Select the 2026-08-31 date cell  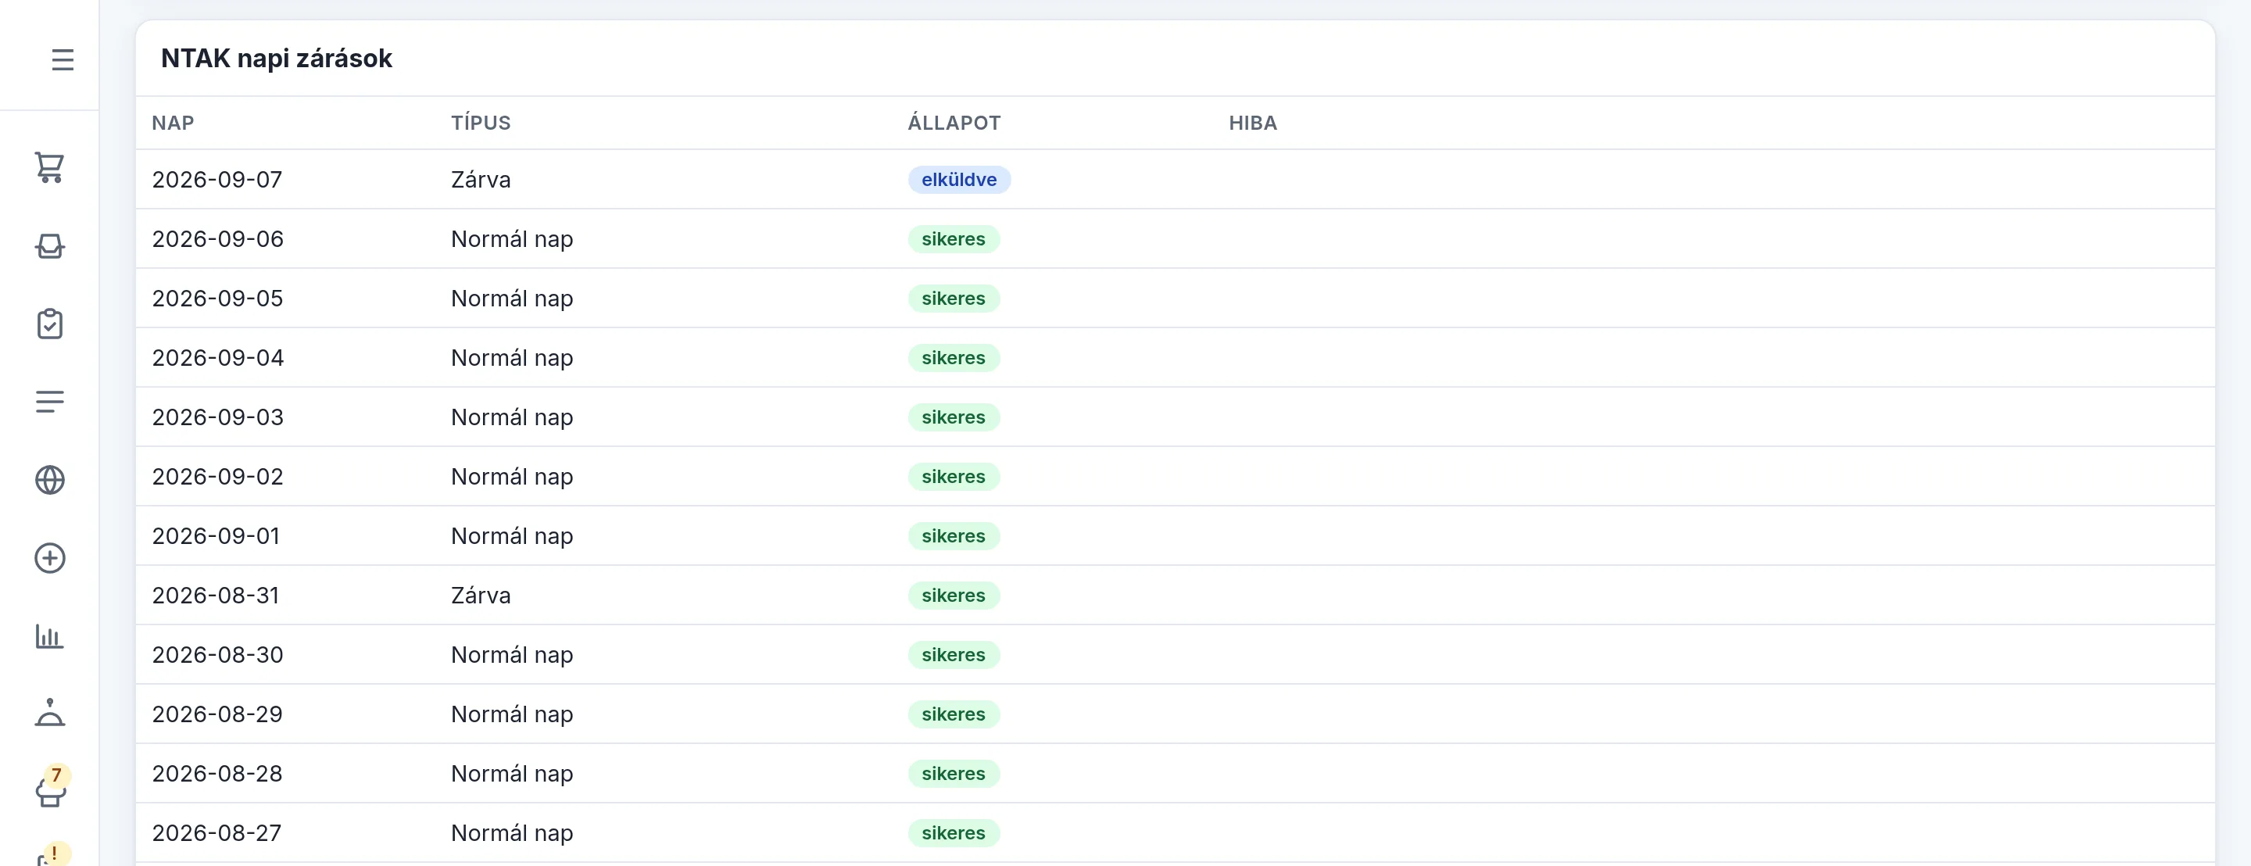[x=216, y=595]
